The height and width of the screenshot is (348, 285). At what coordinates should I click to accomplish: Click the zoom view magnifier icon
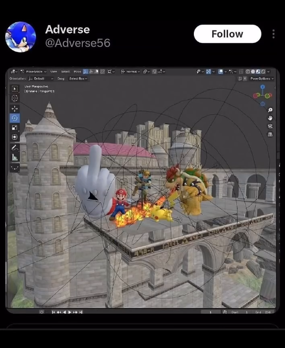(270, 110)
